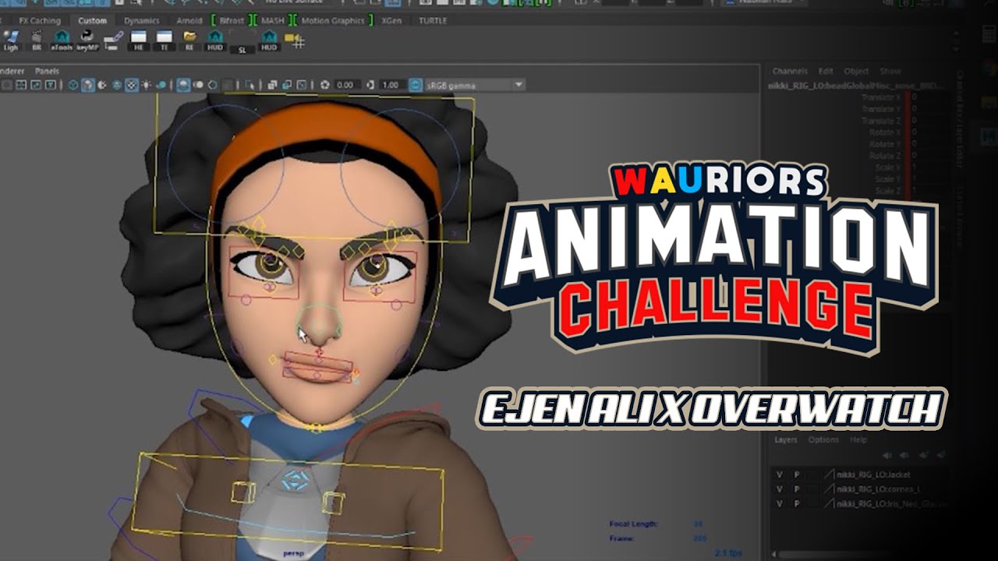Click the exposure value field 0.00
The width and height of the screenshot is (998, 561).
(x=346, y=85)
